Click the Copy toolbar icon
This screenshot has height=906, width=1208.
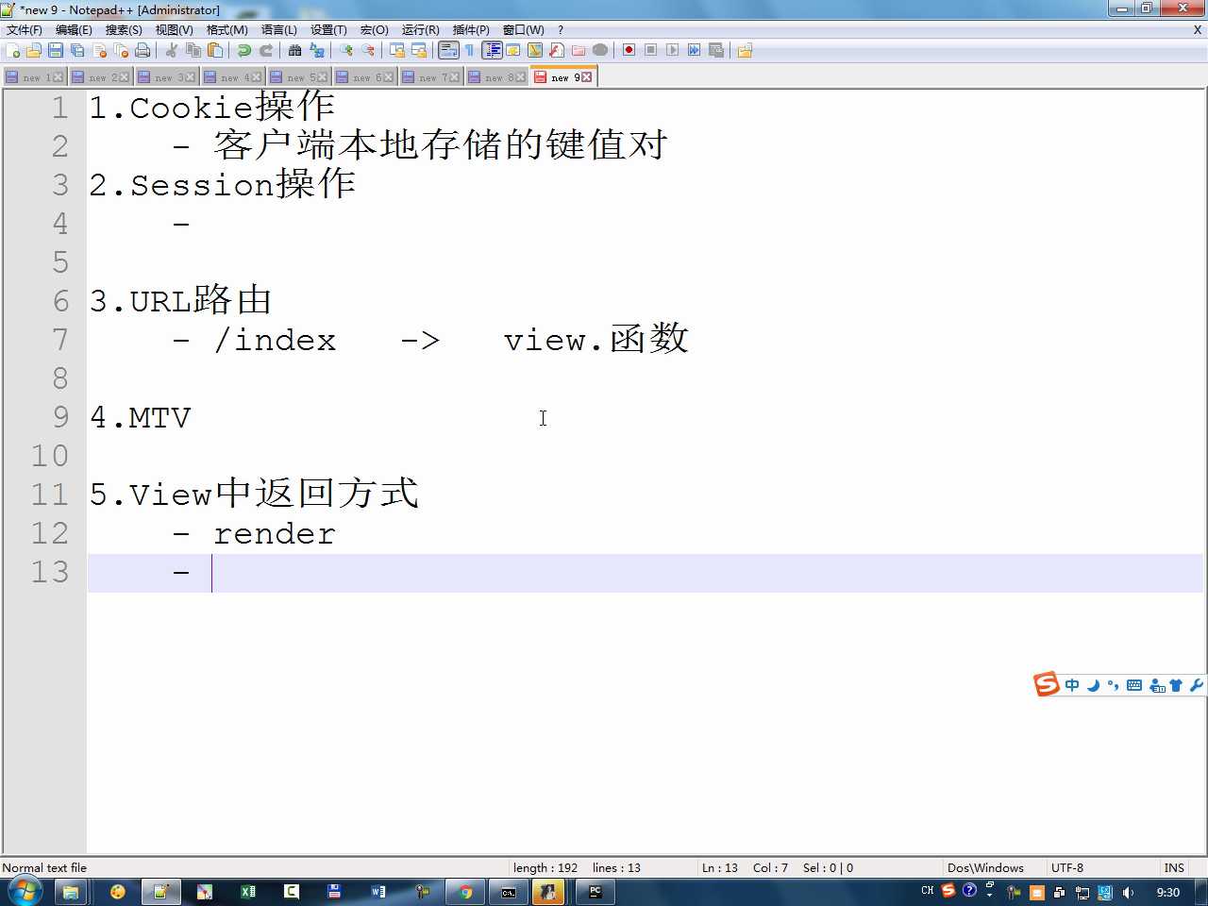(193, 50)
